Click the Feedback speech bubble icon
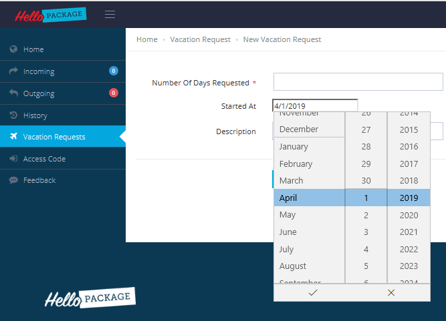Viewport: 446px width, 321px height. [13, 180]
